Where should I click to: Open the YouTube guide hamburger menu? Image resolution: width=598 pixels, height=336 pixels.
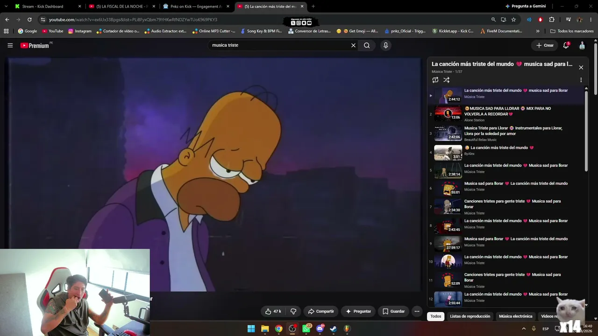click(x=10, y=45)
